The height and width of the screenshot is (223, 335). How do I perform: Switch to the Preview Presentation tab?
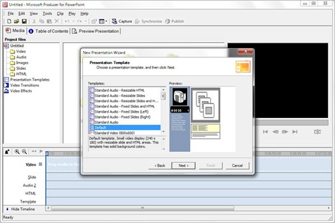click(95, 31)
